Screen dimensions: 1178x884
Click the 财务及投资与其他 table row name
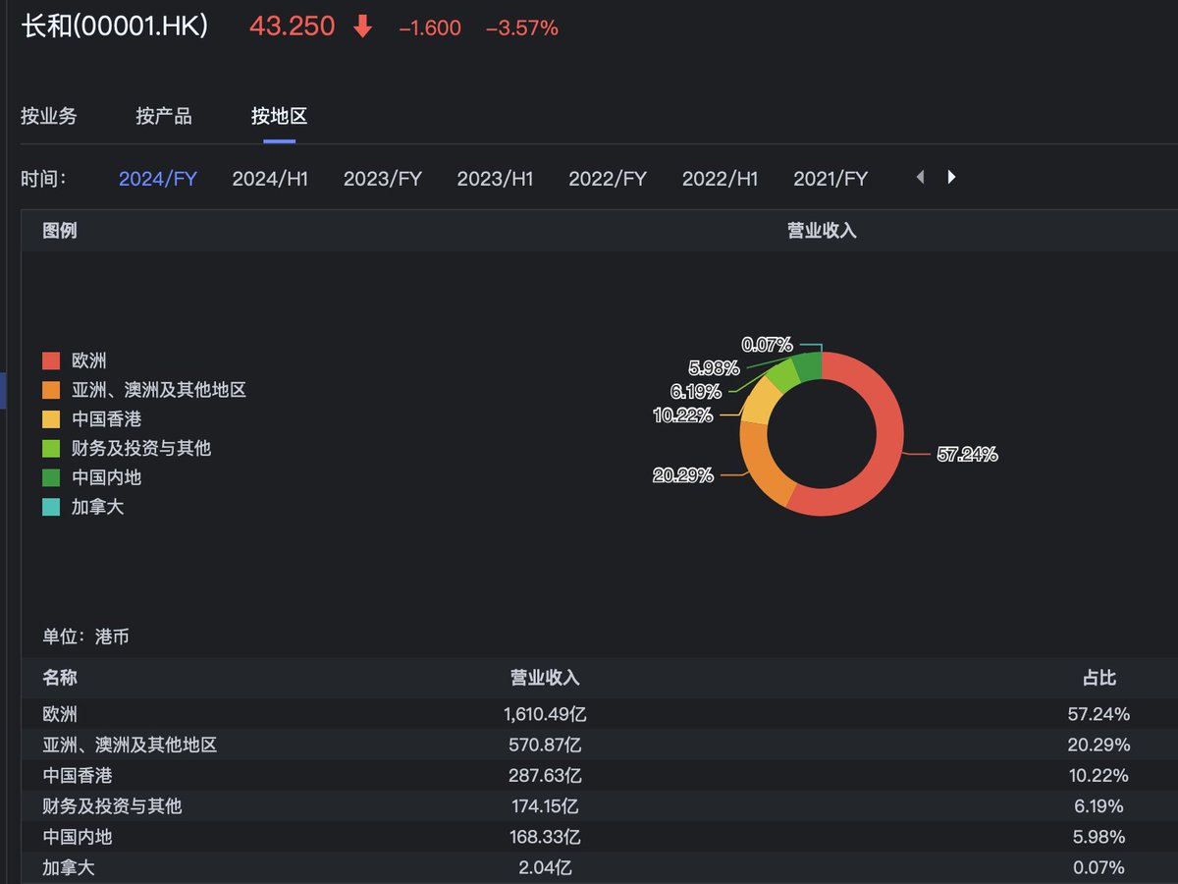(113, 806)
